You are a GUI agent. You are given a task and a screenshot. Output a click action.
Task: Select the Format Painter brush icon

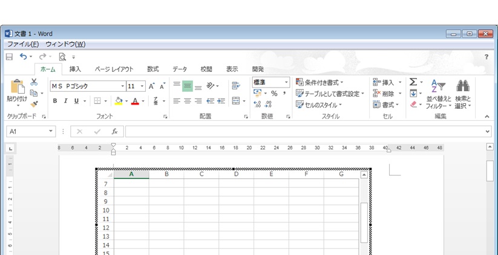(34, 104)
